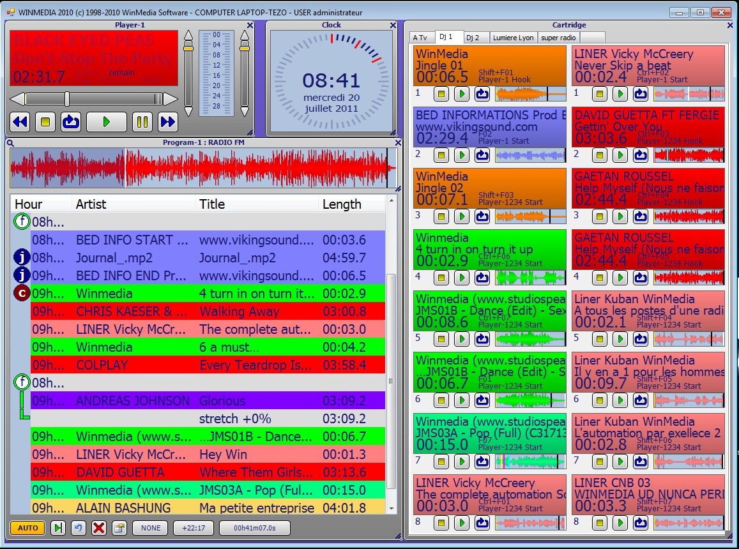739x549 pixels.
Task: Close the Clock panel
Action: pos(393,25)
